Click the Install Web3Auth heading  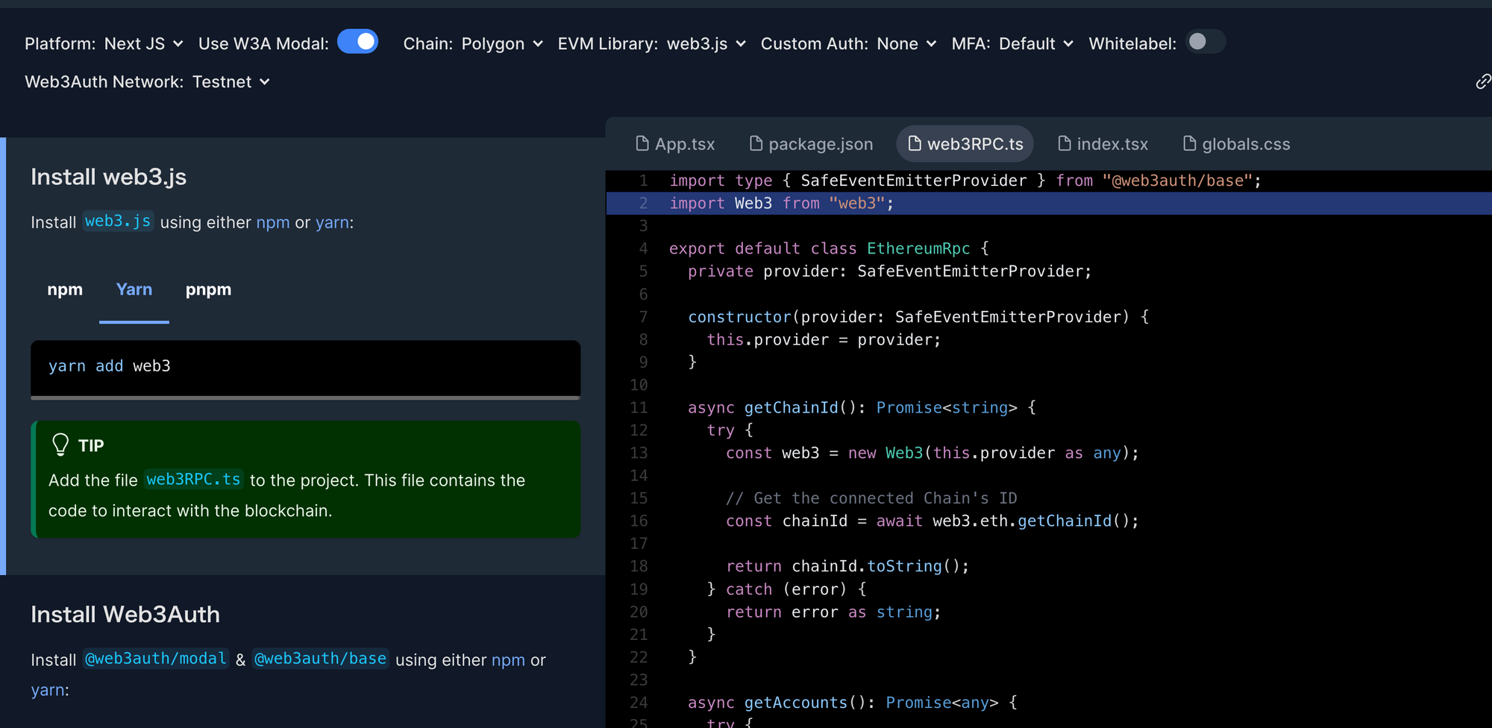pyautogui.click(x=125, y=615)
